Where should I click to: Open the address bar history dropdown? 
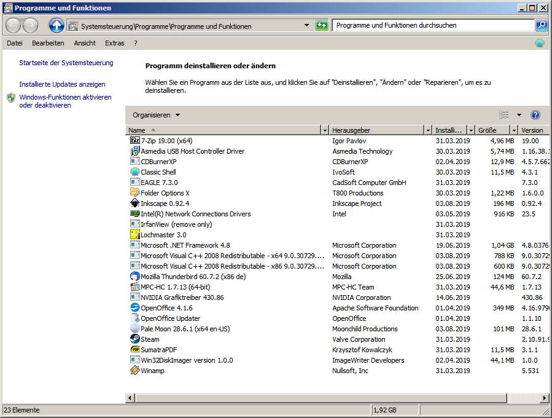pyautogui.click(x=306, y=25)
